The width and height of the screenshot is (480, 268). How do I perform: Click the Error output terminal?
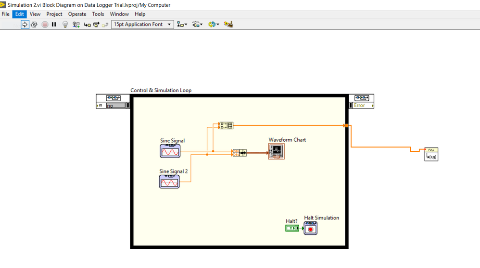(364, 106)
